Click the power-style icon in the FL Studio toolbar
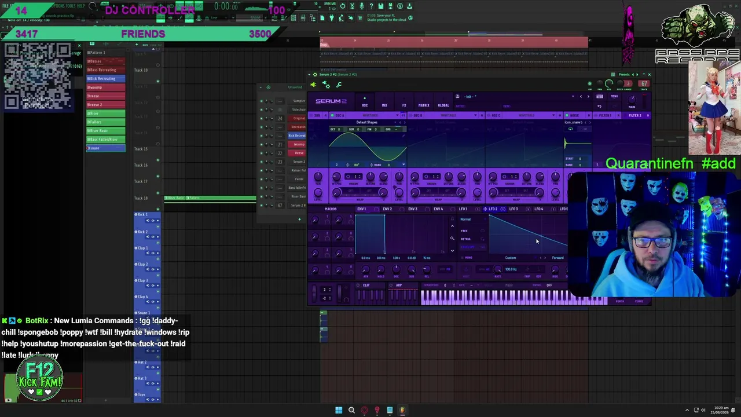The image size is (741, 417). [x=343, y=6]
